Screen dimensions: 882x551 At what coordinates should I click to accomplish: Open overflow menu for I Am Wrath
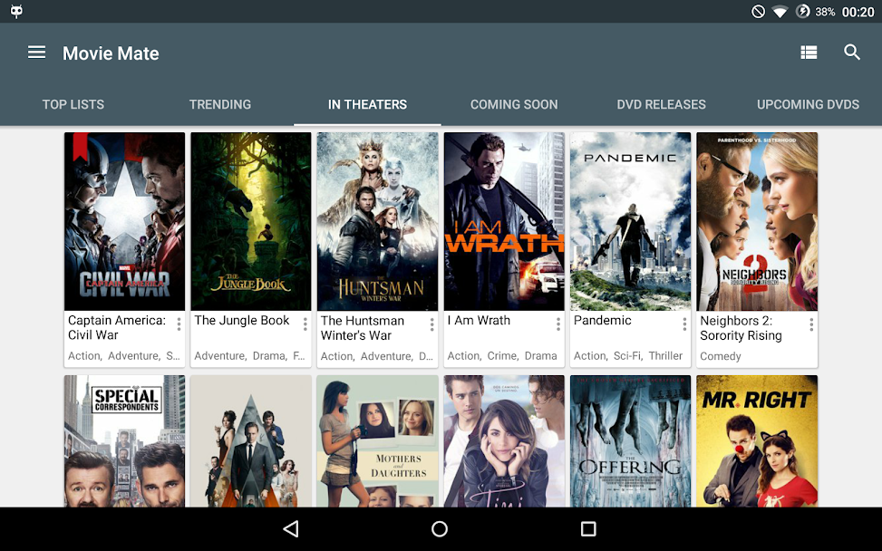[558, 324]
